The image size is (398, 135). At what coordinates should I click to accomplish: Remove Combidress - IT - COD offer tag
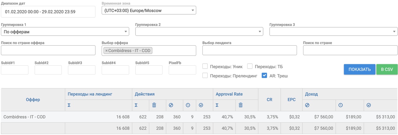tap(106, 51)
